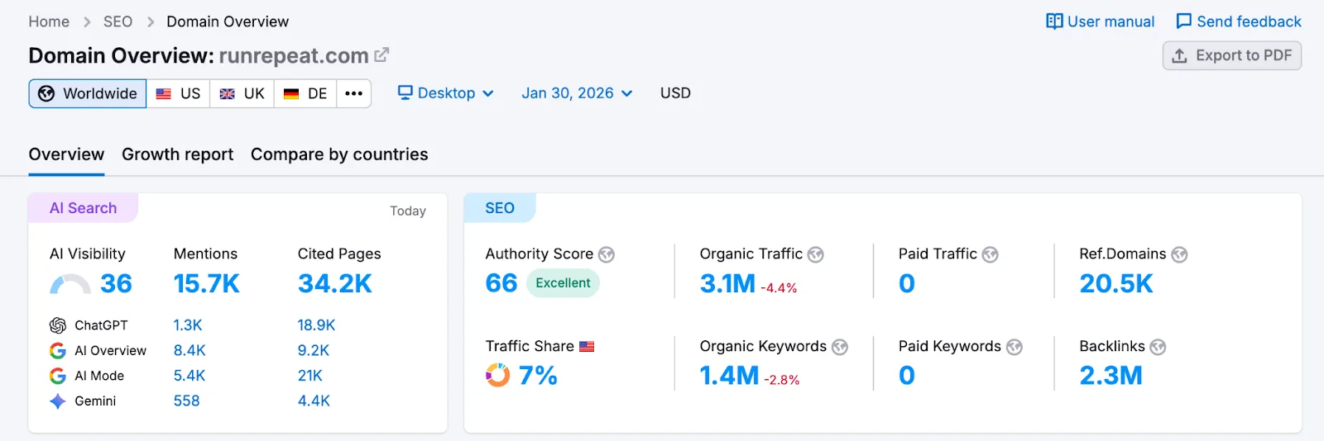Select the Overview tab
The height and width of the screenshot is (441, 1324).
coord(66,154)
